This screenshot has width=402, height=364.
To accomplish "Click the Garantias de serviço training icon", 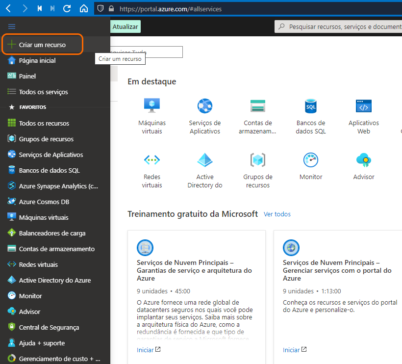I will click(x=145, y=248).
